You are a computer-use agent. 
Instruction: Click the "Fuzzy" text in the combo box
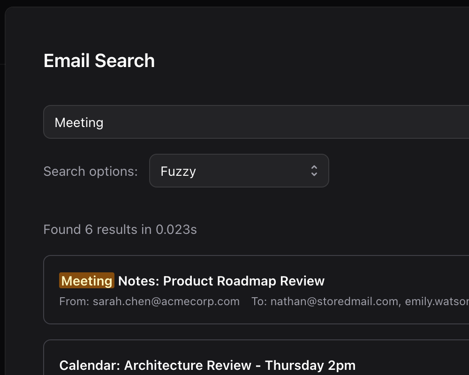(178, 171)
